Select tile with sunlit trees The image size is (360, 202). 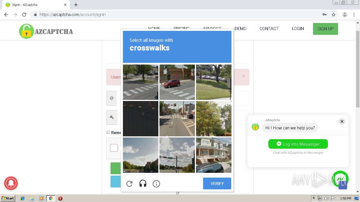click(x=214, y=119)
